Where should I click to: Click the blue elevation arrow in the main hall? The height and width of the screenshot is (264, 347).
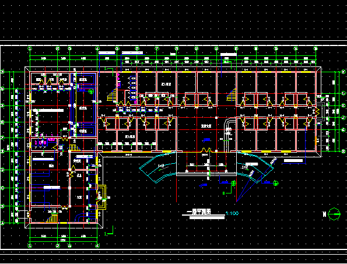click(x=206, y=140)
